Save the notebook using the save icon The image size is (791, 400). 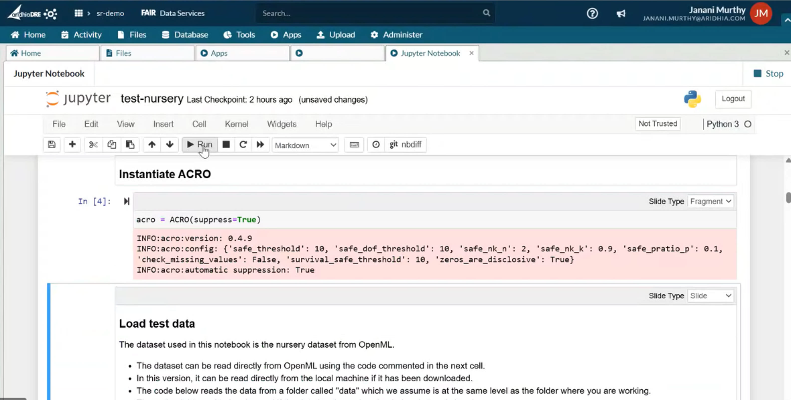click(52, 144)
